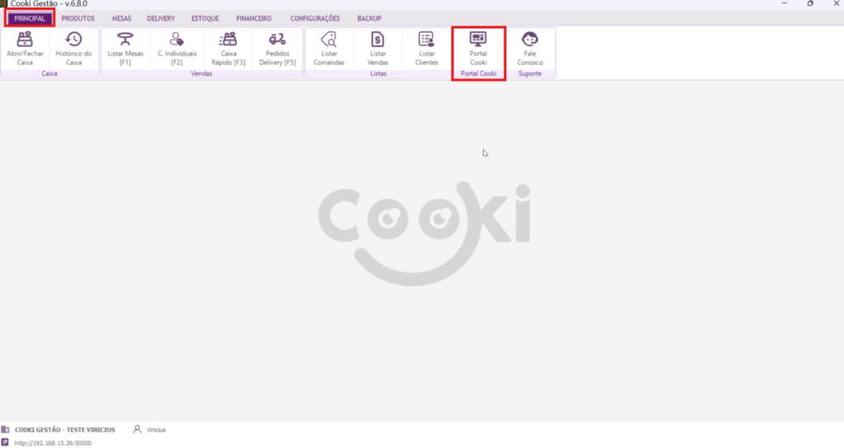Select the PRINCIPAL tab
This screenshot has width=844, height=448.
30,18
